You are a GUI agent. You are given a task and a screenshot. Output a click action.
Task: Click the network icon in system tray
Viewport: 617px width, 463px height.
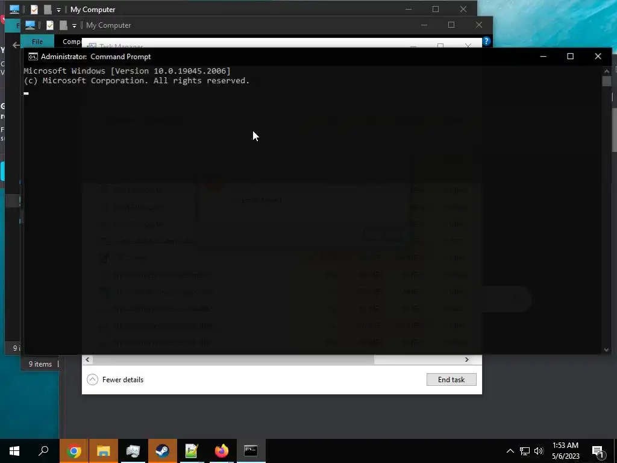pyautogui.click(x=525, y=451)
